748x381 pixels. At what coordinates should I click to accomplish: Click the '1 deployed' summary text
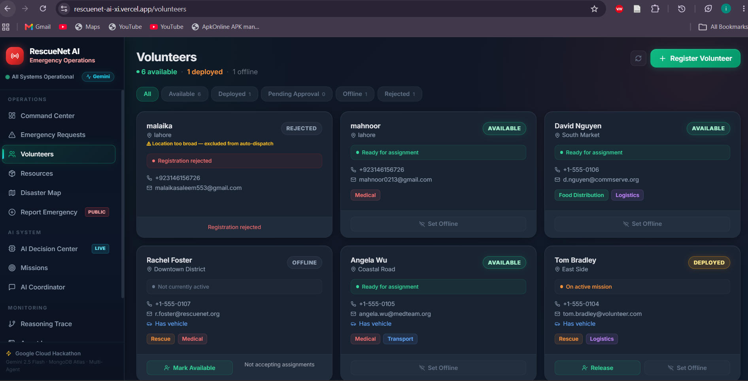coord(205,72)
